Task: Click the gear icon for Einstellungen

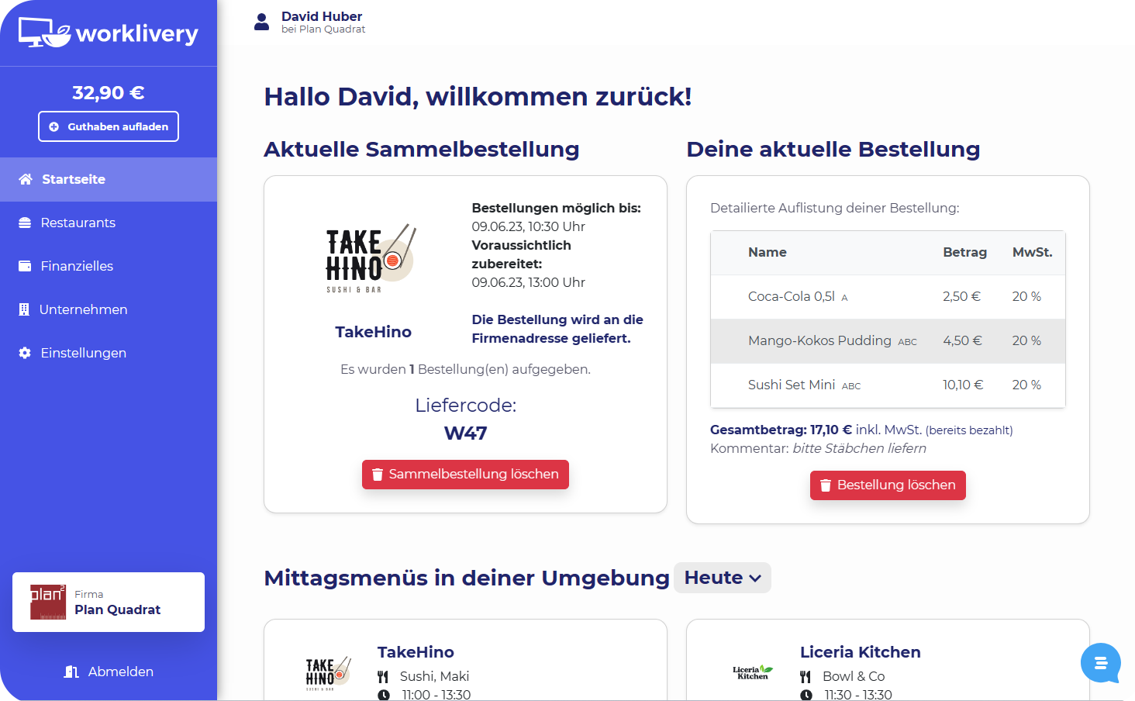Action: click(25, 353)
